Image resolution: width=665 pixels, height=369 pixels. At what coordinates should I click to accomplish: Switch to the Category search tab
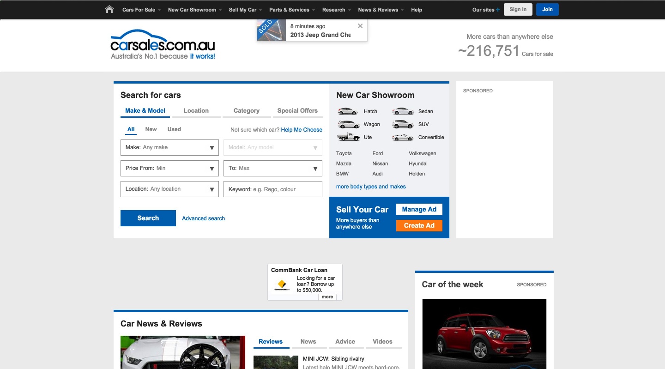click(x=246, y=111)
